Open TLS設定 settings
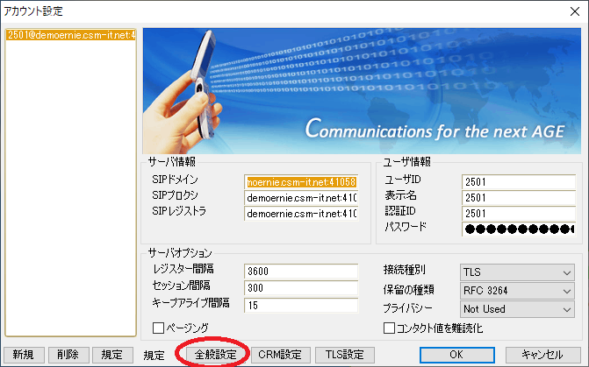Viewport: 589px width, 367px height. 344,354
